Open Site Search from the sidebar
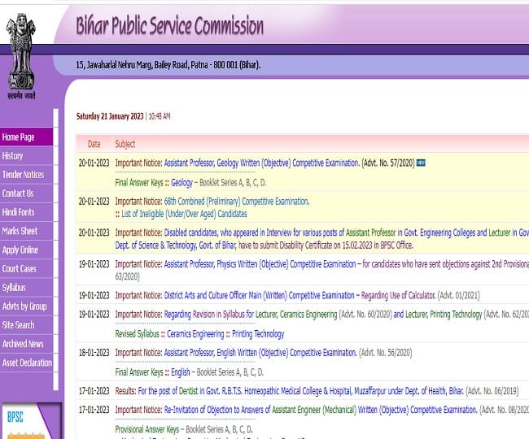 click(19, 325)
